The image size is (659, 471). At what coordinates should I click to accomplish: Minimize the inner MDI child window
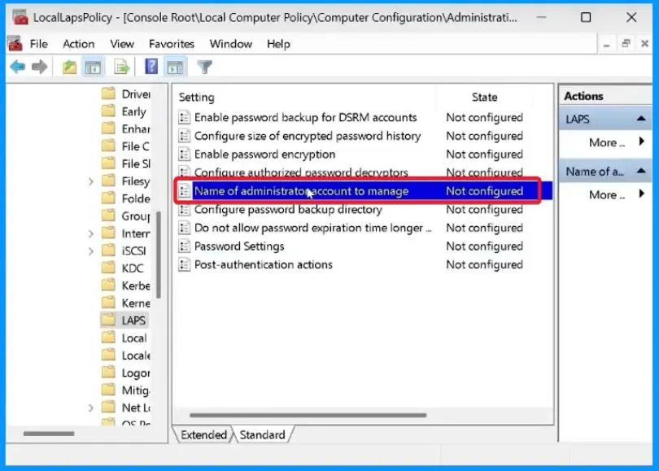pyautogui.click(x=606, y=44)
